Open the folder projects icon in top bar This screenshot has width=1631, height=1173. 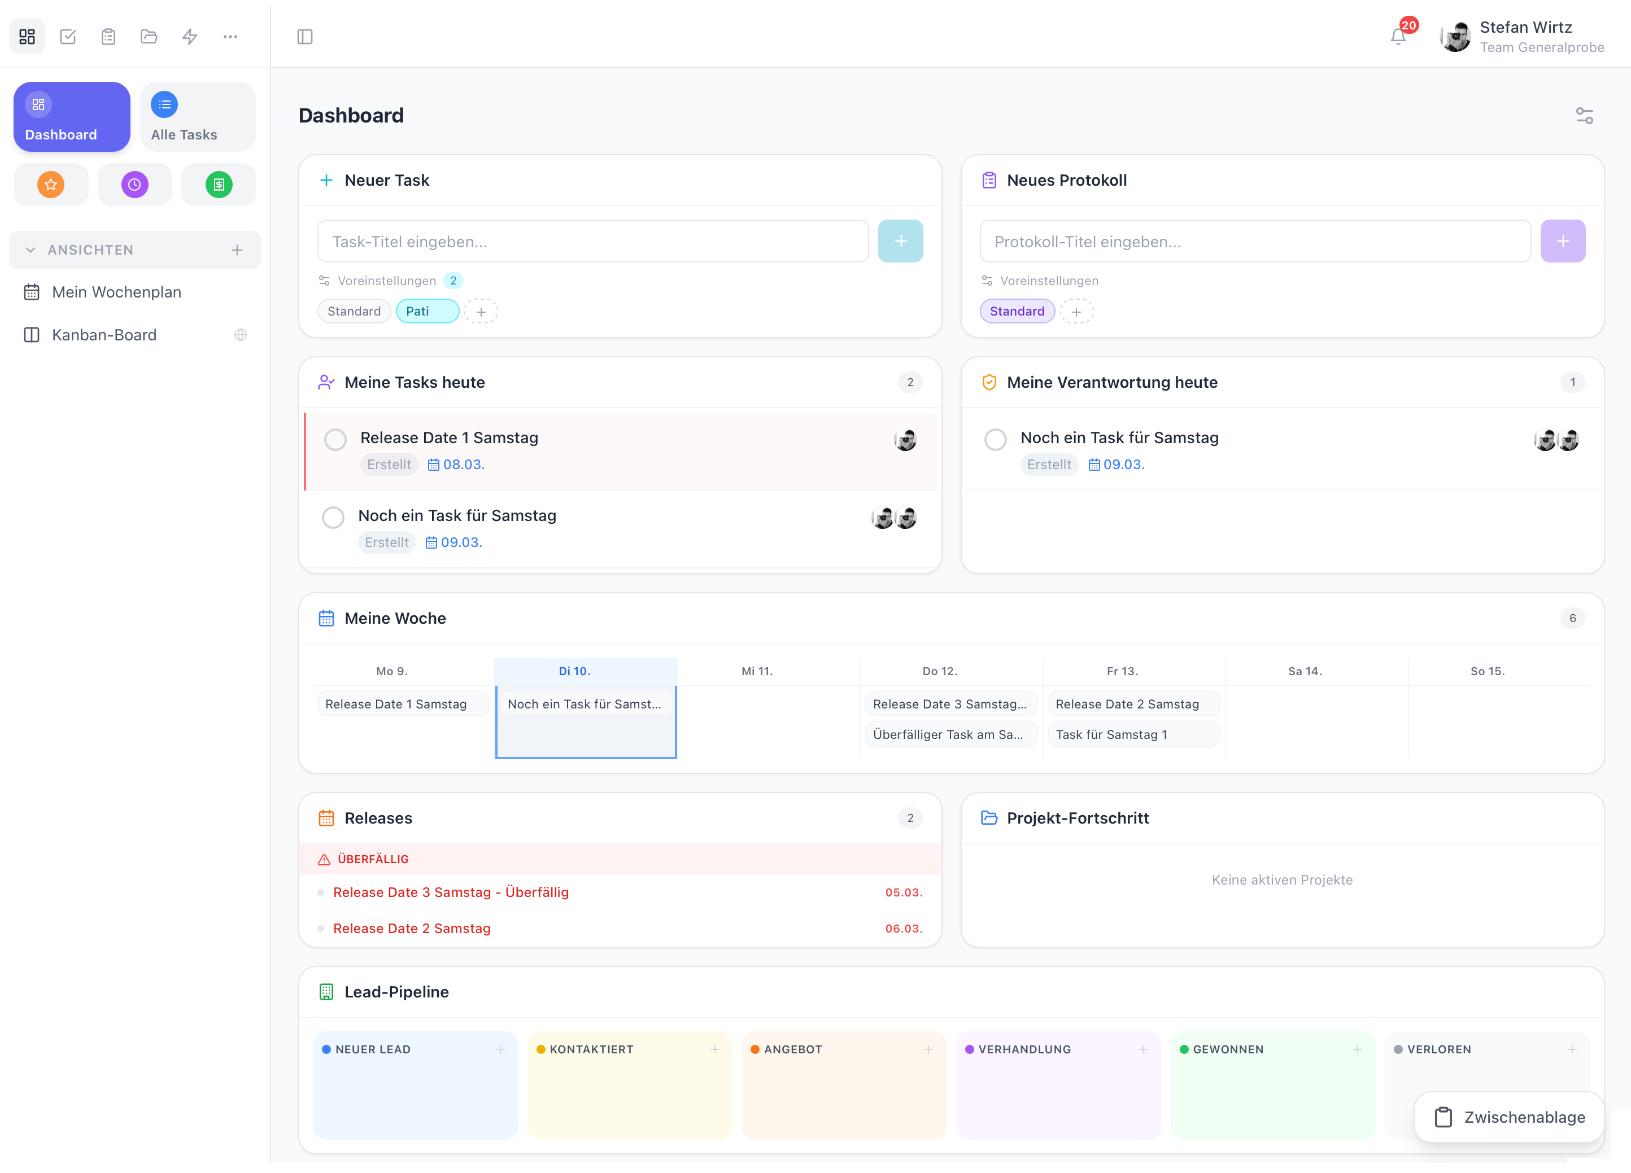(149, 36)
